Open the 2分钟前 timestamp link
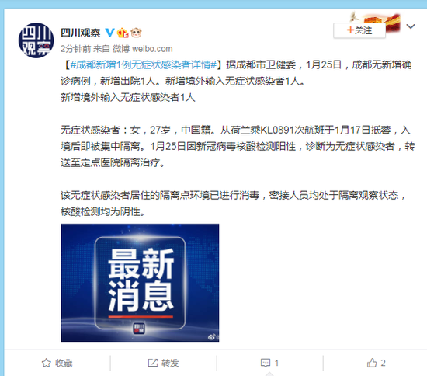 click(x=75, y=49)
